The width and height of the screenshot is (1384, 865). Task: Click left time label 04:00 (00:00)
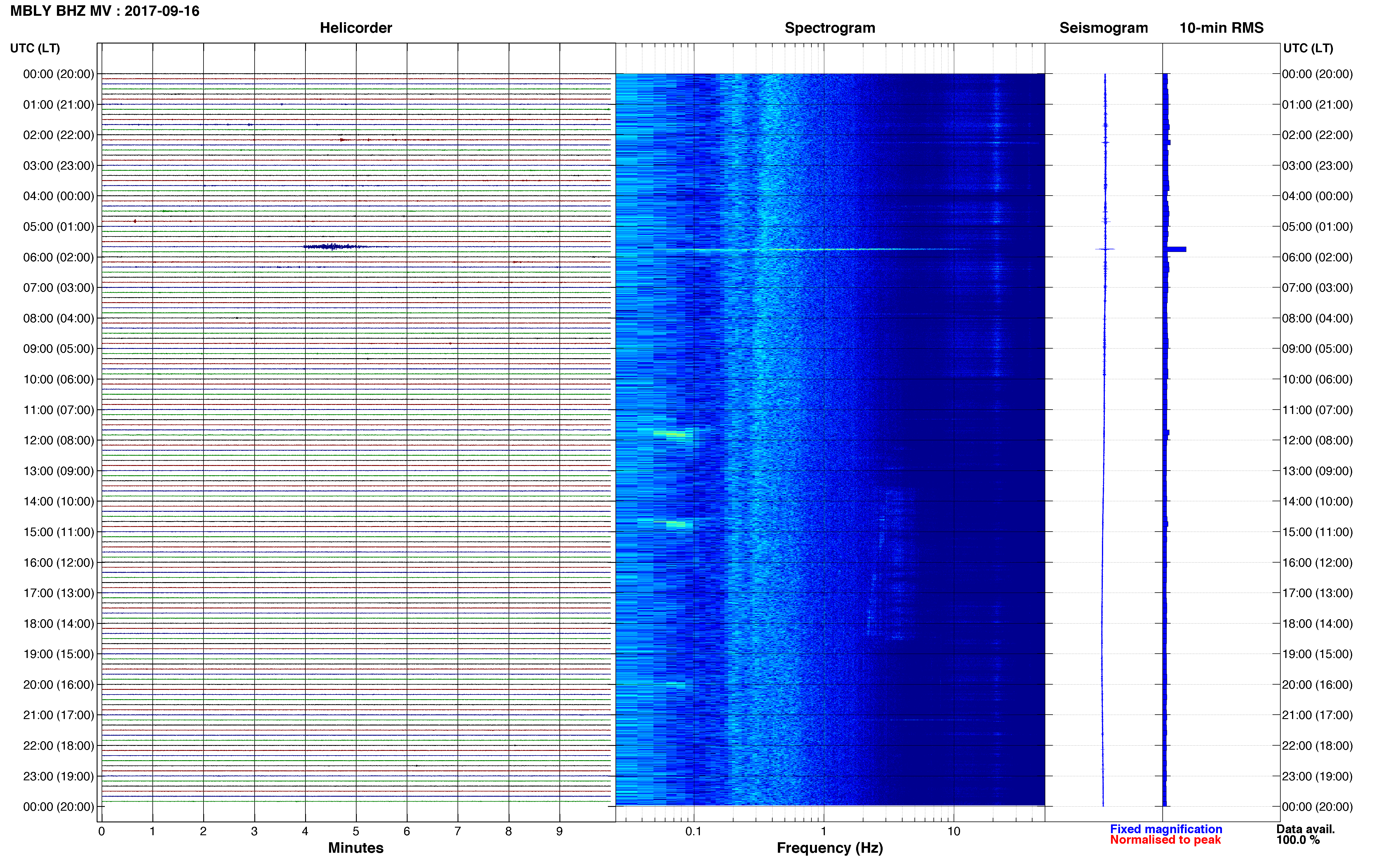58,196
